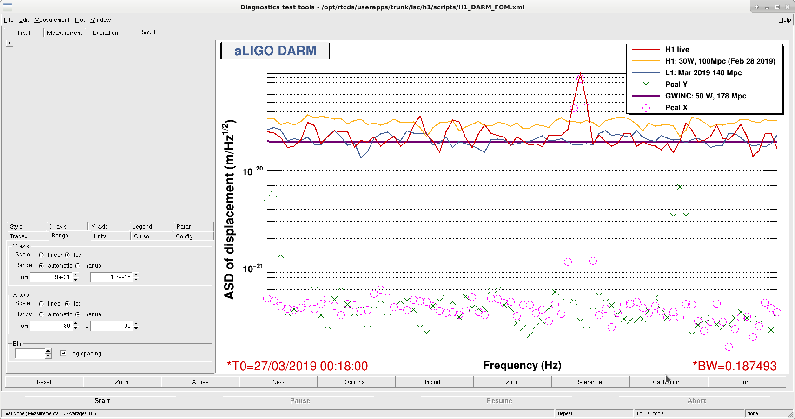Image resolution: width=795 pixels, height=419 pixels.
Task: Increase the Y axis From value using its up arrow
Action: pos(76,275)
